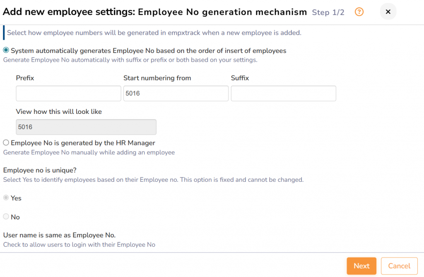Close the employee settings dialog
Image resolution: width=424 pixels, height=277 pixels.
[x=388, y=12]
